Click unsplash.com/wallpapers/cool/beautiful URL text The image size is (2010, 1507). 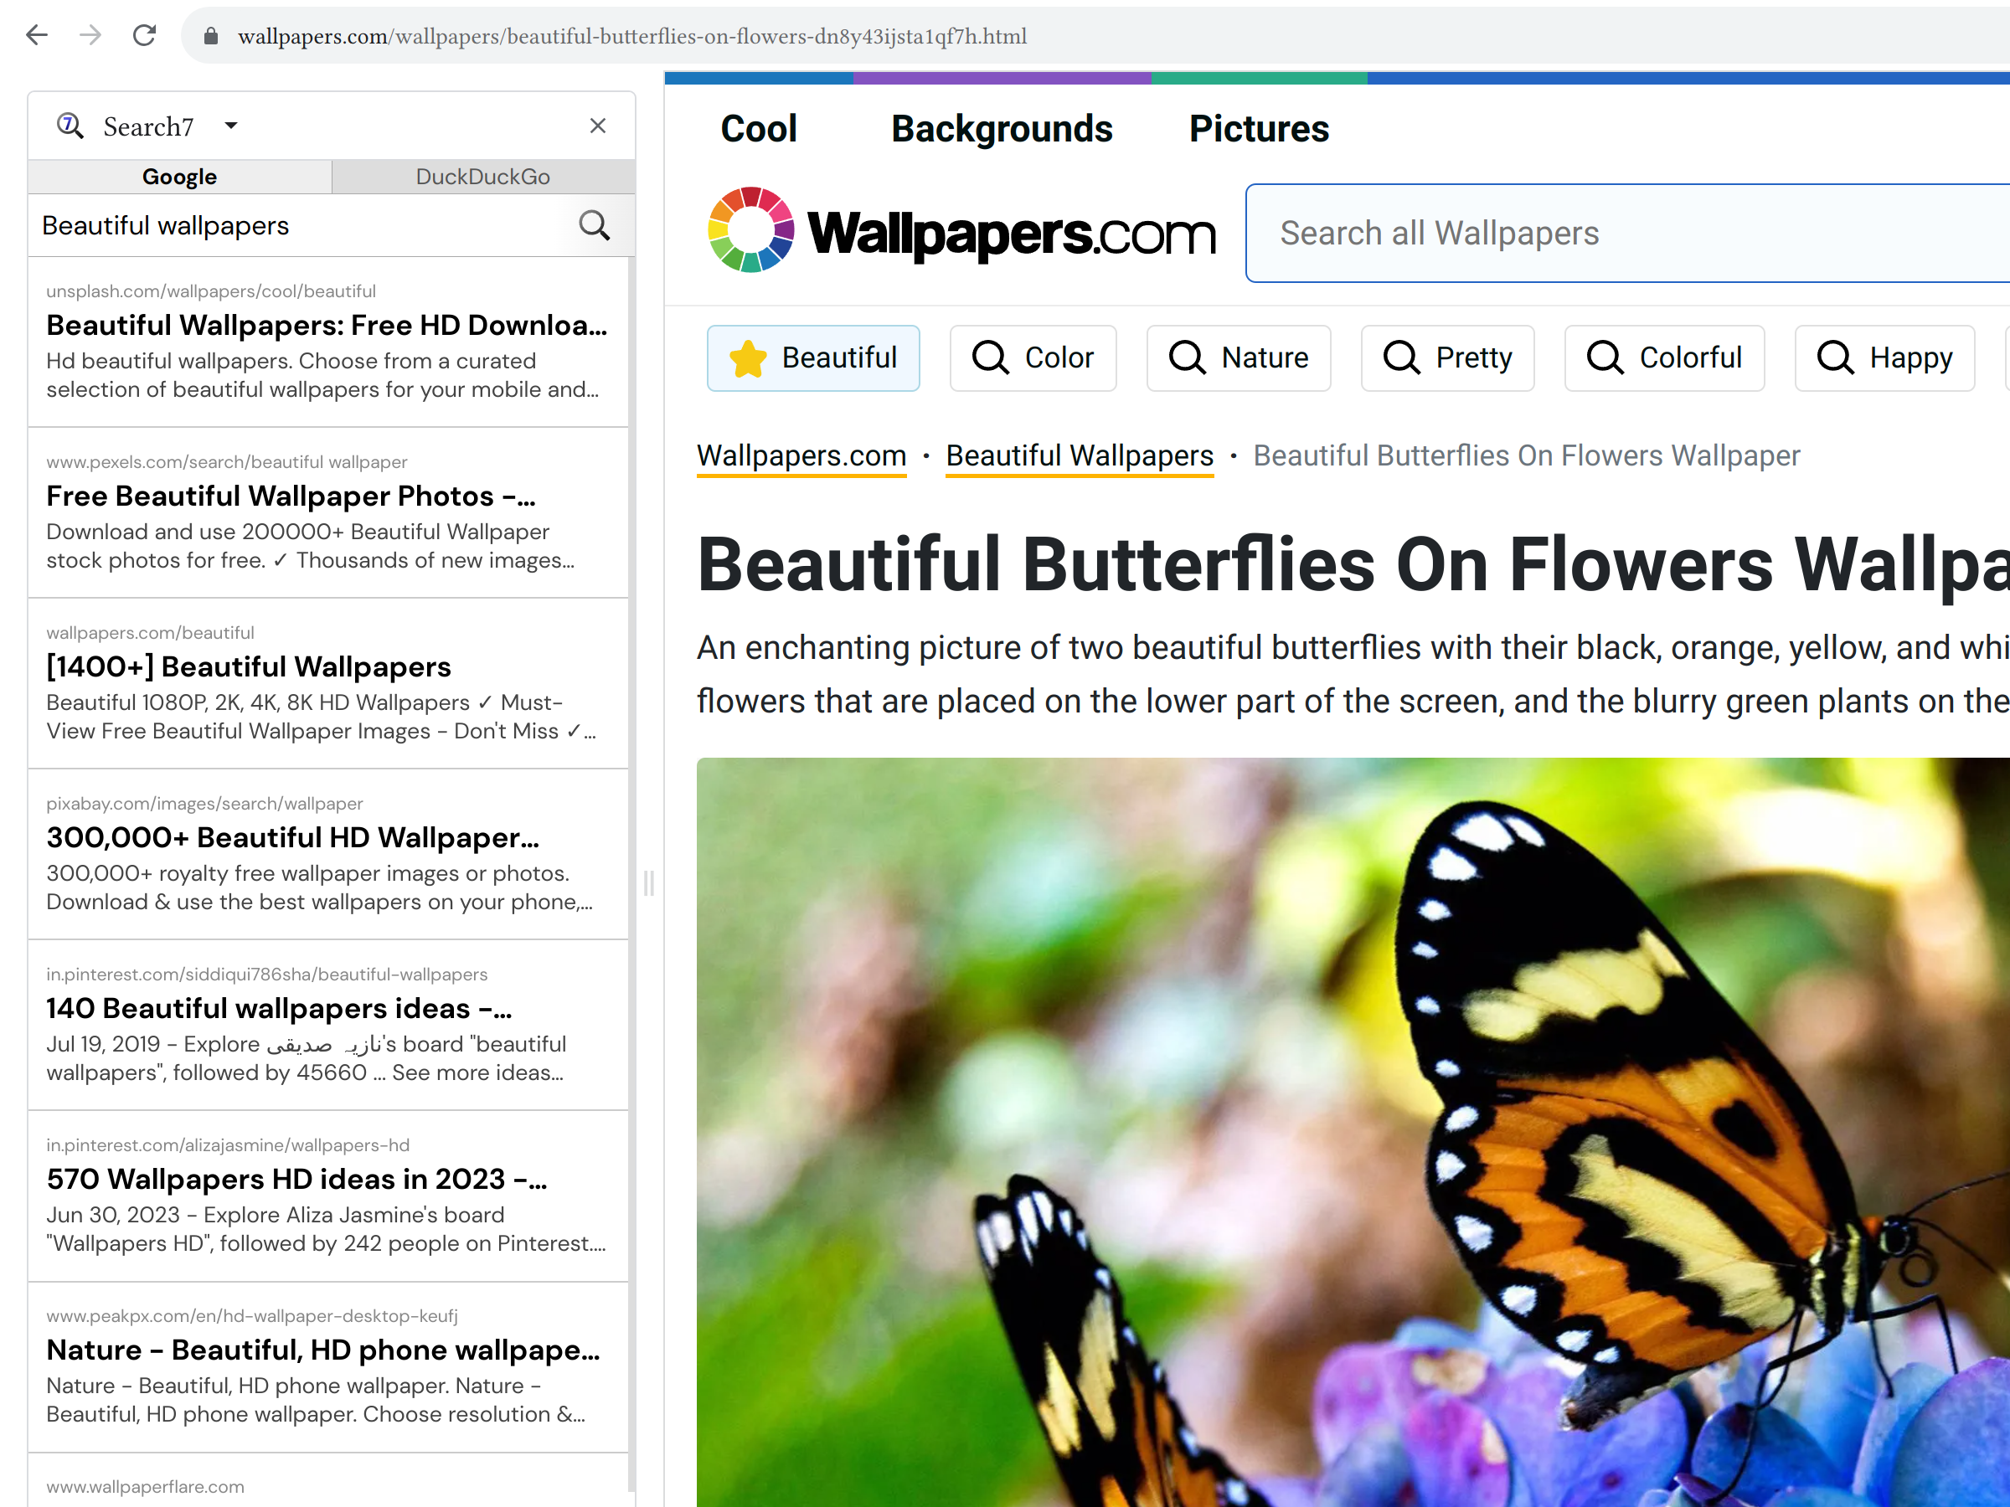click(x=211, y=291)
